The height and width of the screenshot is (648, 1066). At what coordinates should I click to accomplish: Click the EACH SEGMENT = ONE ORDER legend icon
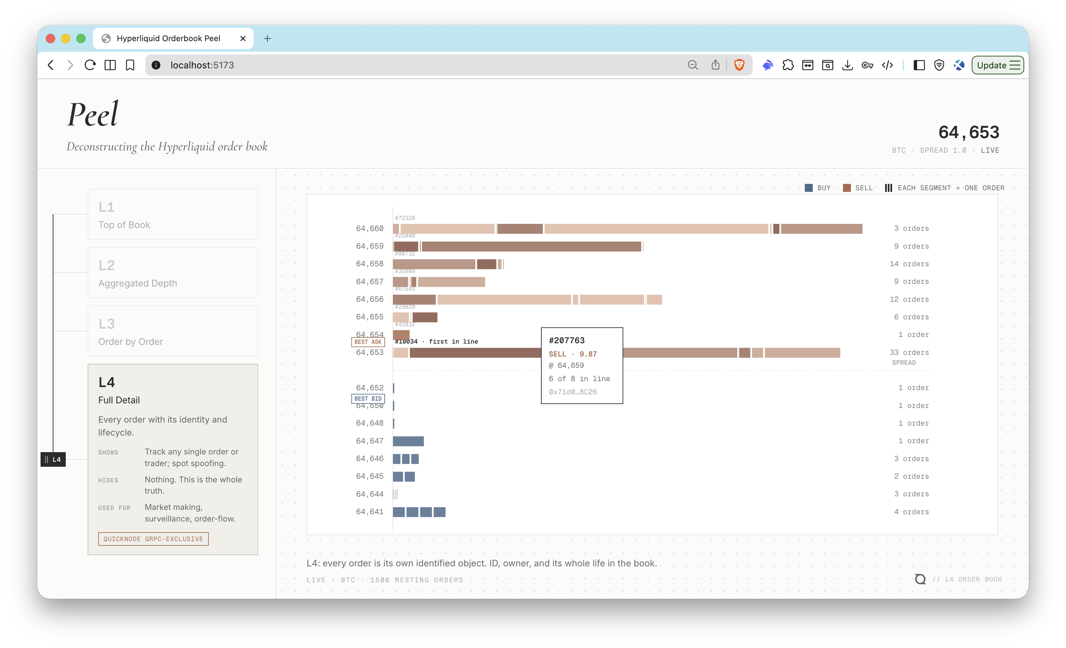tap(888, 188)
